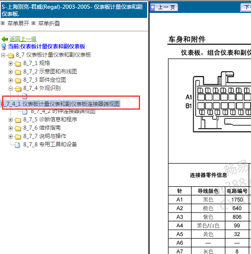Image resolution: width=251 pixels, height=254 pixels.
Task: Click the 电路编号 column header
Action: (x=237, y=191)
